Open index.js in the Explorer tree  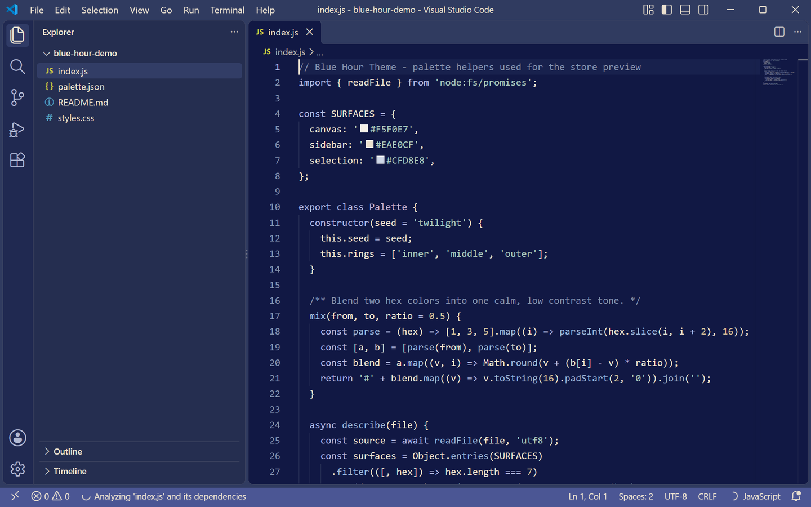click(140, 71)
